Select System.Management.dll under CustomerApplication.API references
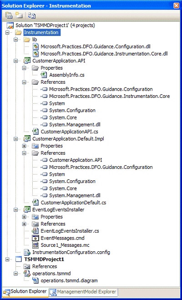This screenshot has width=182, height=300. coord(75,125)
